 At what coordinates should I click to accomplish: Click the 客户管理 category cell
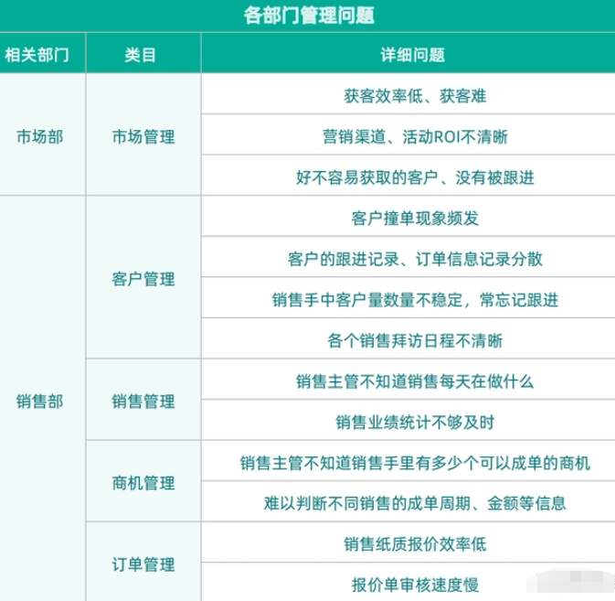143,279
